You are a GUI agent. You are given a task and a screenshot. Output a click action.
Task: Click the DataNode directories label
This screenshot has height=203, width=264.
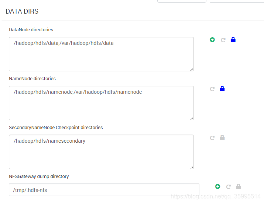click(x=31, y=30)
